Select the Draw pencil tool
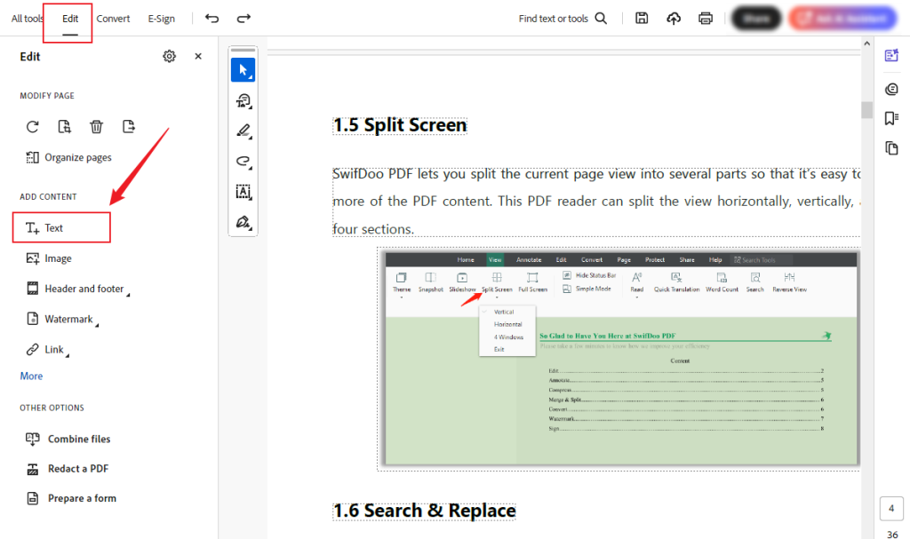This screenshot has width=910, height=539. tap(243, 131)
